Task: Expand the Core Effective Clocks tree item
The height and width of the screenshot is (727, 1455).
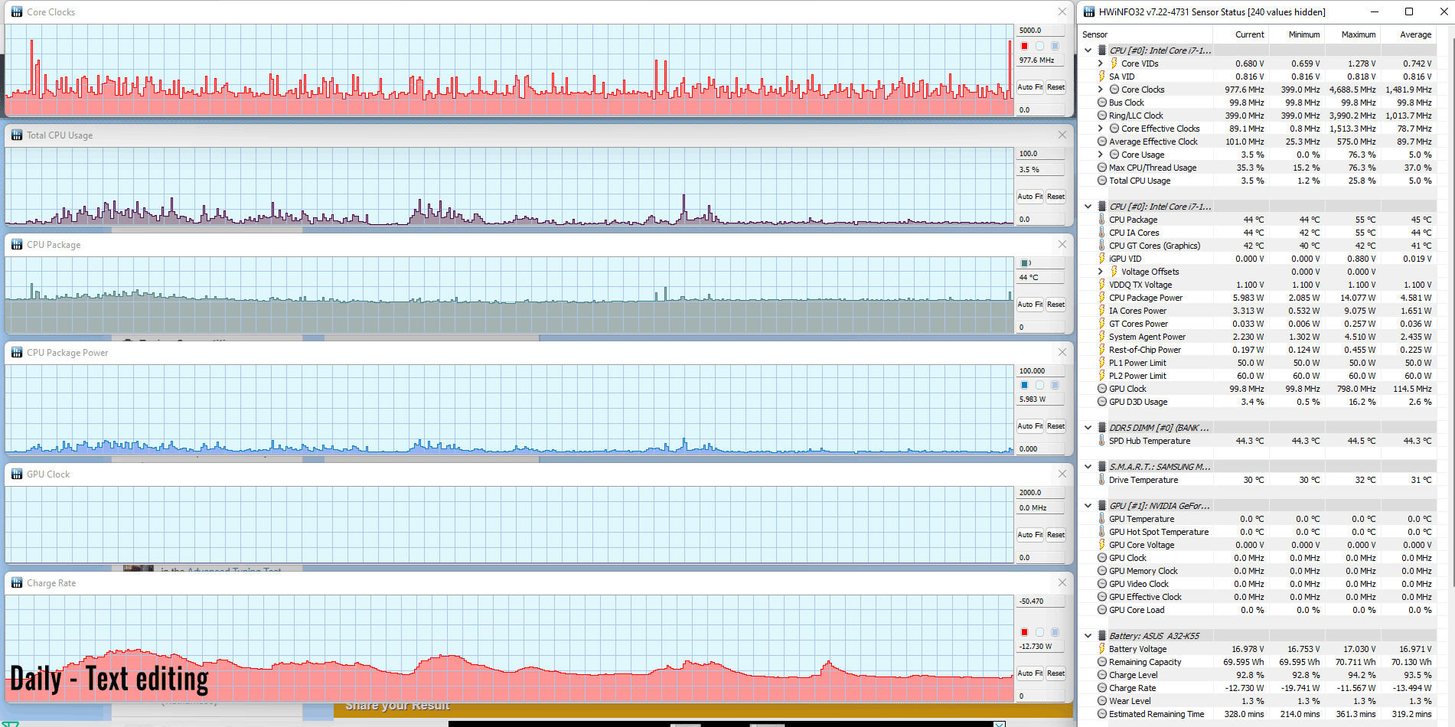Action: pos(1101,129)
